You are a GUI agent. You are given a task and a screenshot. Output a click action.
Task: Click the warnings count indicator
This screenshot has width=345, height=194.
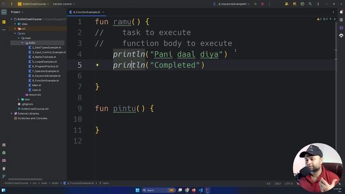[319, 19]
